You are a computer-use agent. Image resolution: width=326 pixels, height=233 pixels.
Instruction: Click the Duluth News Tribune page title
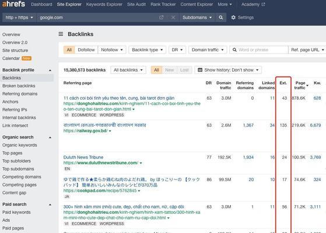(83, 157)
